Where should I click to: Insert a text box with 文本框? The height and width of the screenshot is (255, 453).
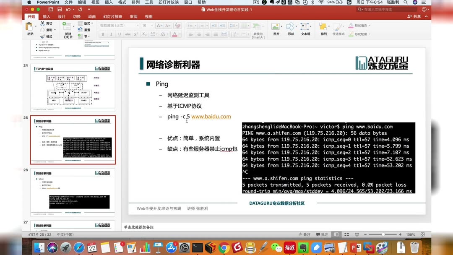click(x=305, y=31)
